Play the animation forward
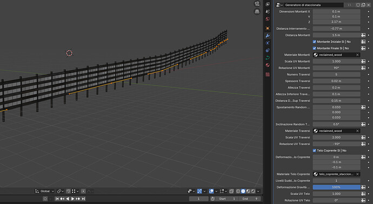Viewport: 373px width, 204px height. 73,199
